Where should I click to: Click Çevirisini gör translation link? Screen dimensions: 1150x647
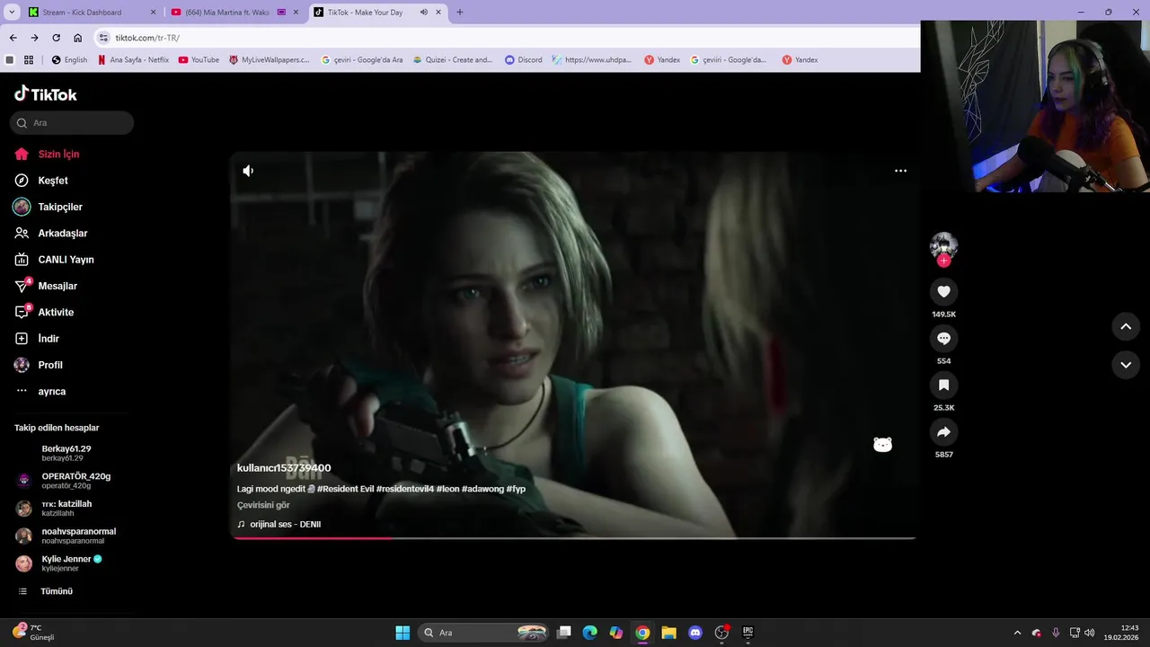263,505
